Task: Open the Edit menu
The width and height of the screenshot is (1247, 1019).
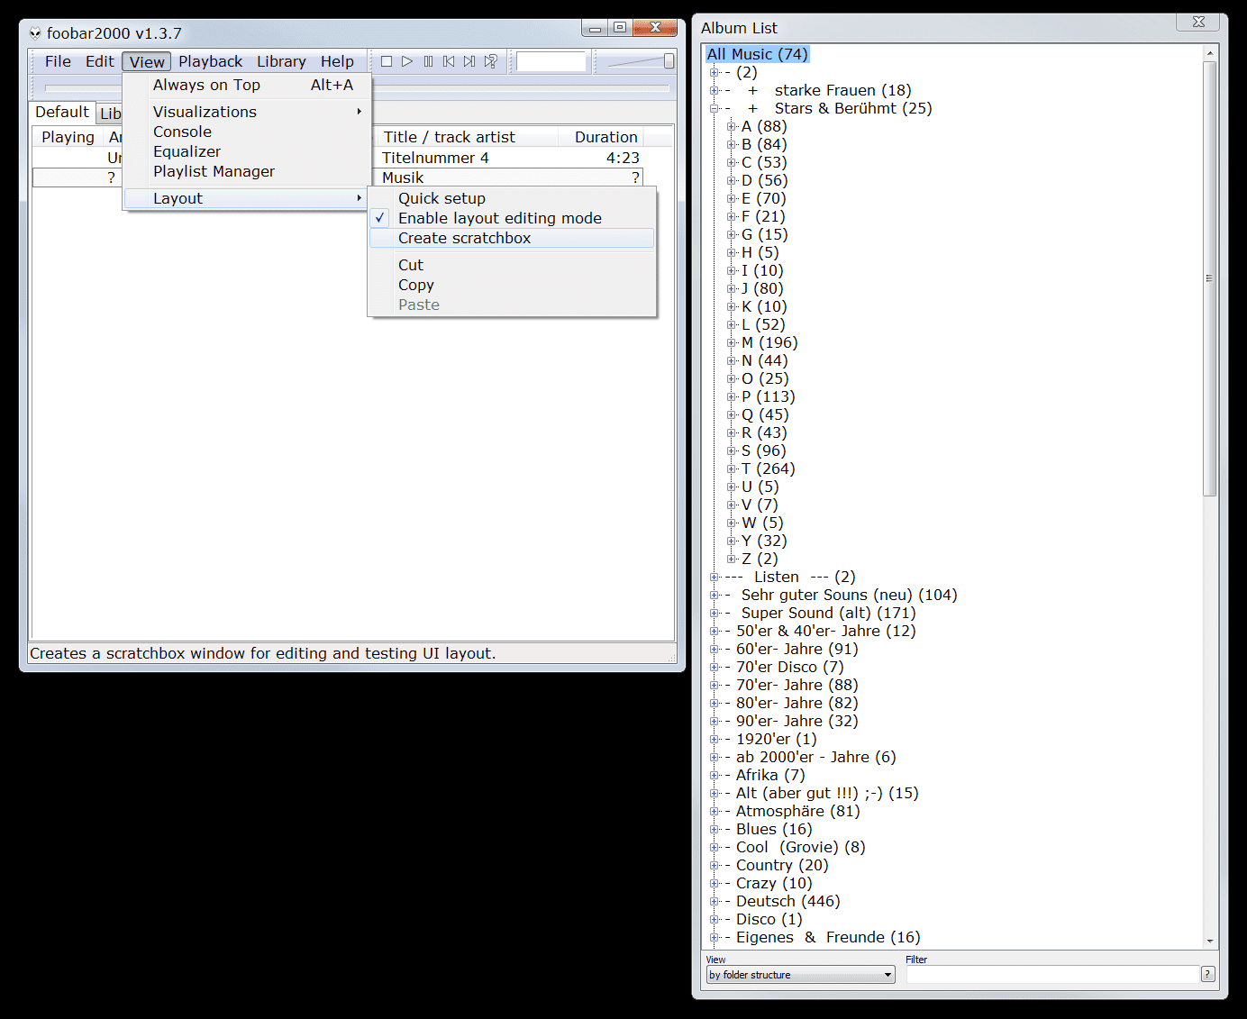Action: point(99,61)
